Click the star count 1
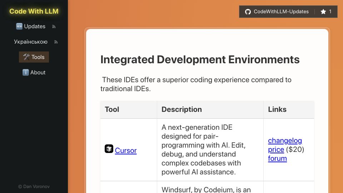This screenshot has width=343, height=193. 330,11
